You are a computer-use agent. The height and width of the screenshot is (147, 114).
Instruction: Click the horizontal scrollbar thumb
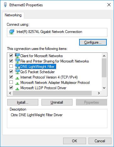[52, 93]
